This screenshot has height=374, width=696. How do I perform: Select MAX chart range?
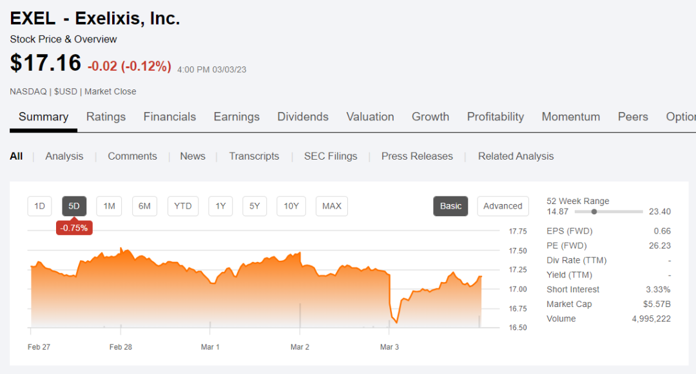pos(332,206)
